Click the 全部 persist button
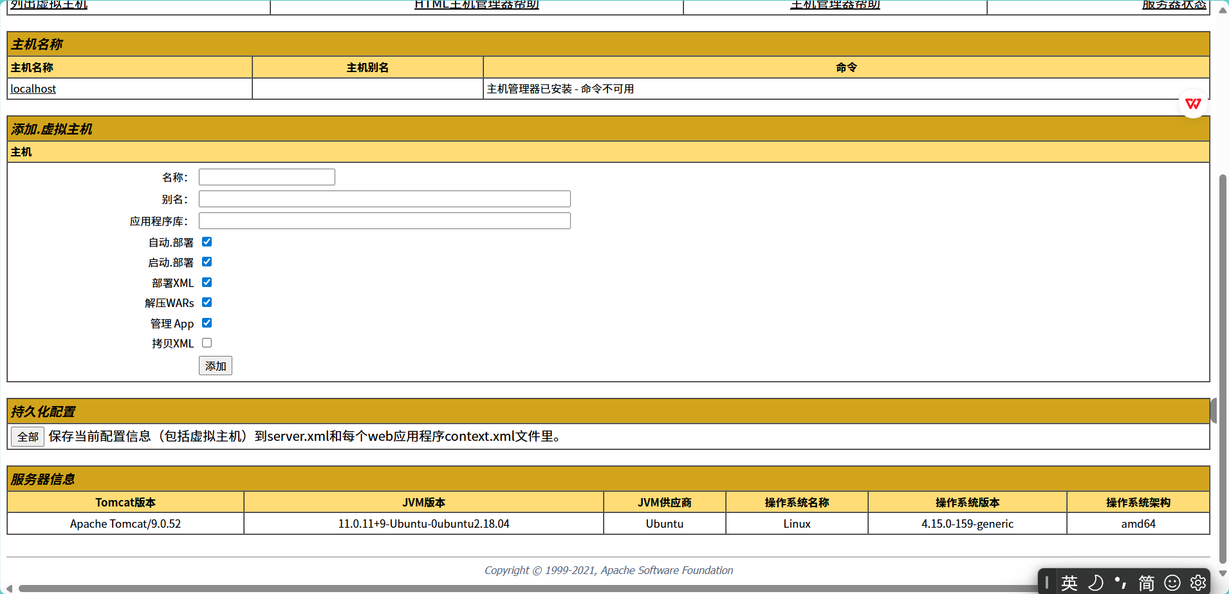This screenshot has width=1229, height=594. [28, 436]
